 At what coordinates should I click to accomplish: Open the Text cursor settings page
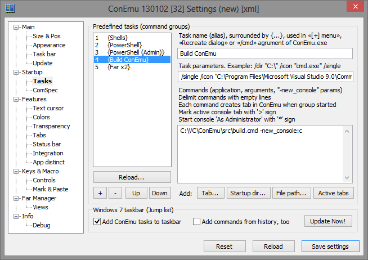pos(48,108)
